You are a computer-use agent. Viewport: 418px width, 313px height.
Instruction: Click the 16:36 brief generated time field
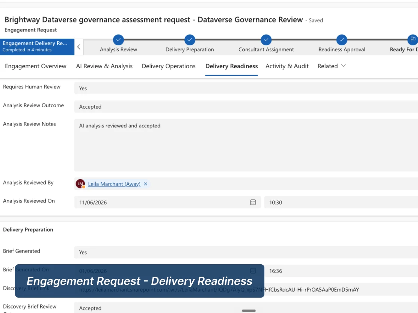click(x=341, y=271)
